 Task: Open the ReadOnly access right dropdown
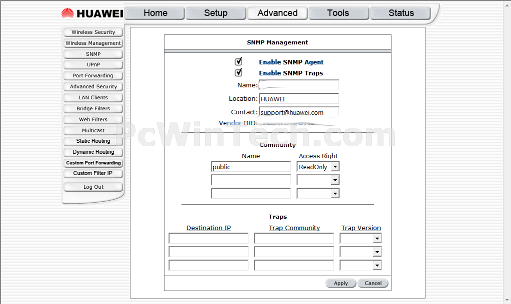(318, 167)
